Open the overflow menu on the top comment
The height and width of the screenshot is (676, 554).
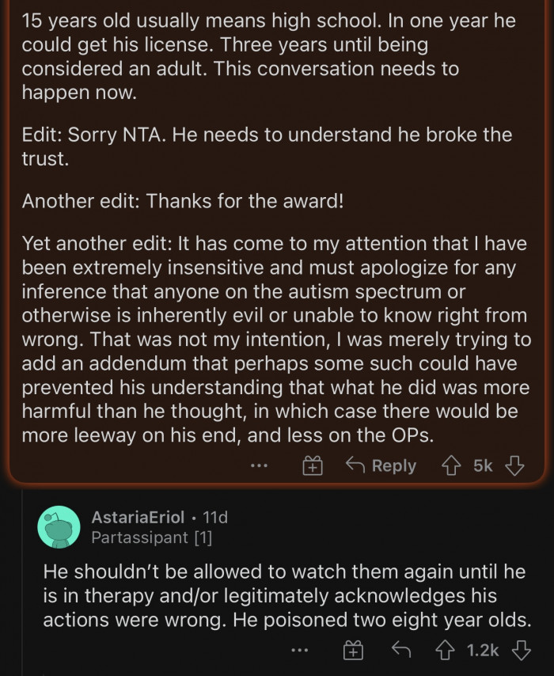(x=259, y=465)
